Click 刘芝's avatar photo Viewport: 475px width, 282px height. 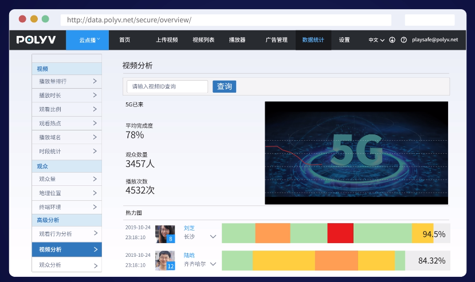click(x=165, y=233)
